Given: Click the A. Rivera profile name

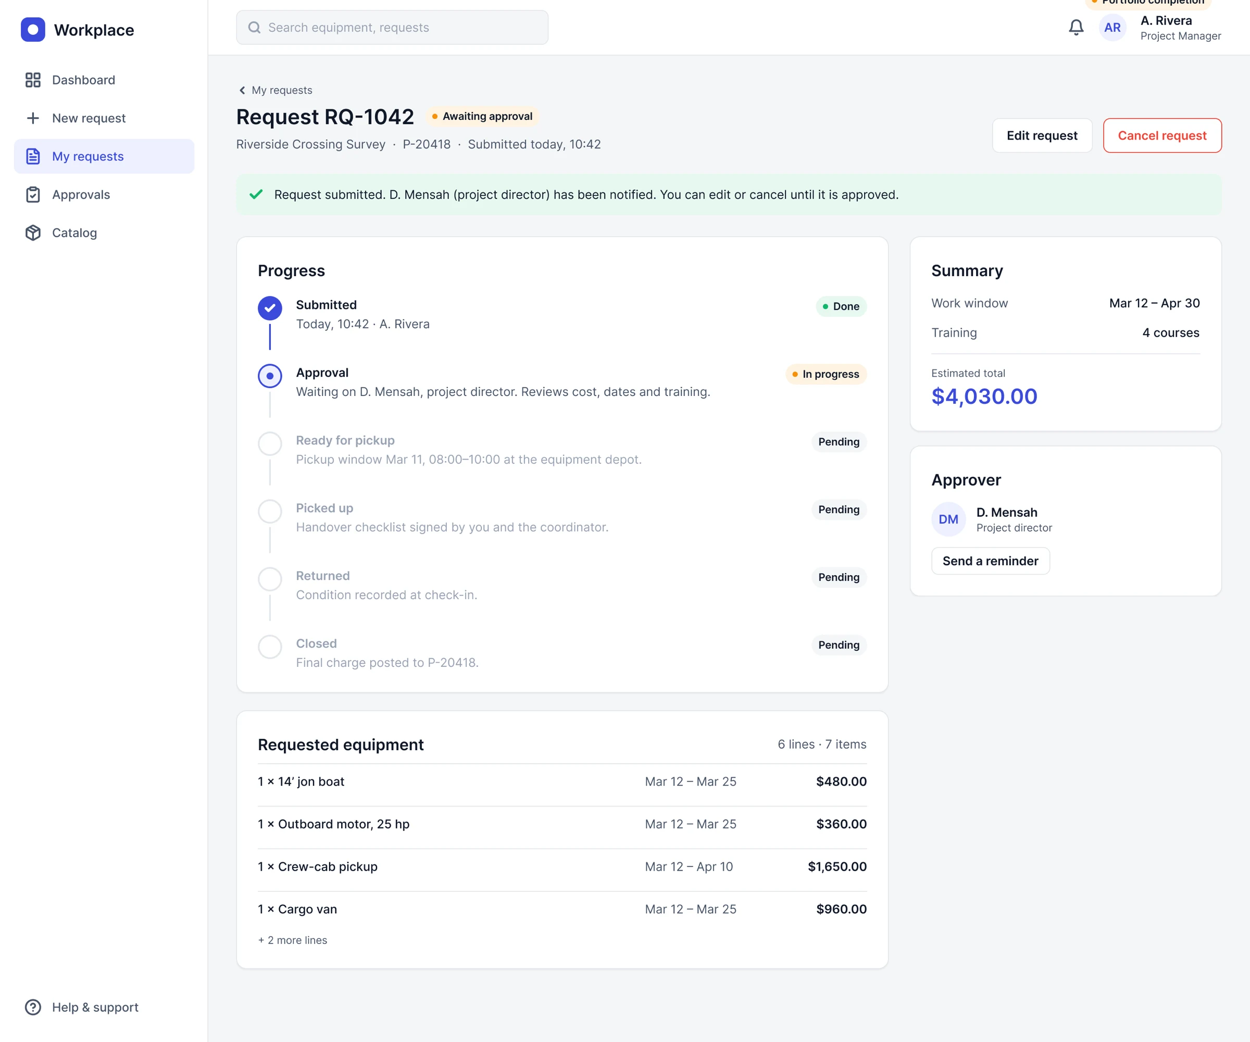Looking at the screenshot, I should click(1166, 20).
